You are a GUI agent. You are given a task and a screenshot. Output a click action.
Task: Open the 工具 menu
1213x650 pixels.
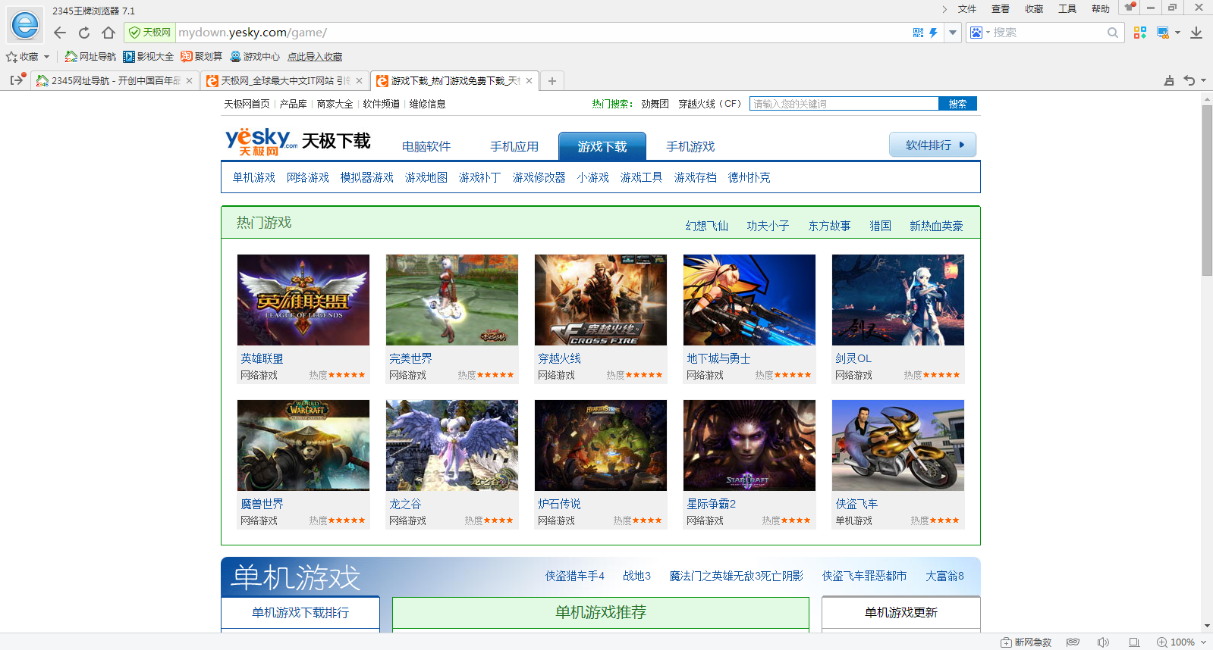1067,9
